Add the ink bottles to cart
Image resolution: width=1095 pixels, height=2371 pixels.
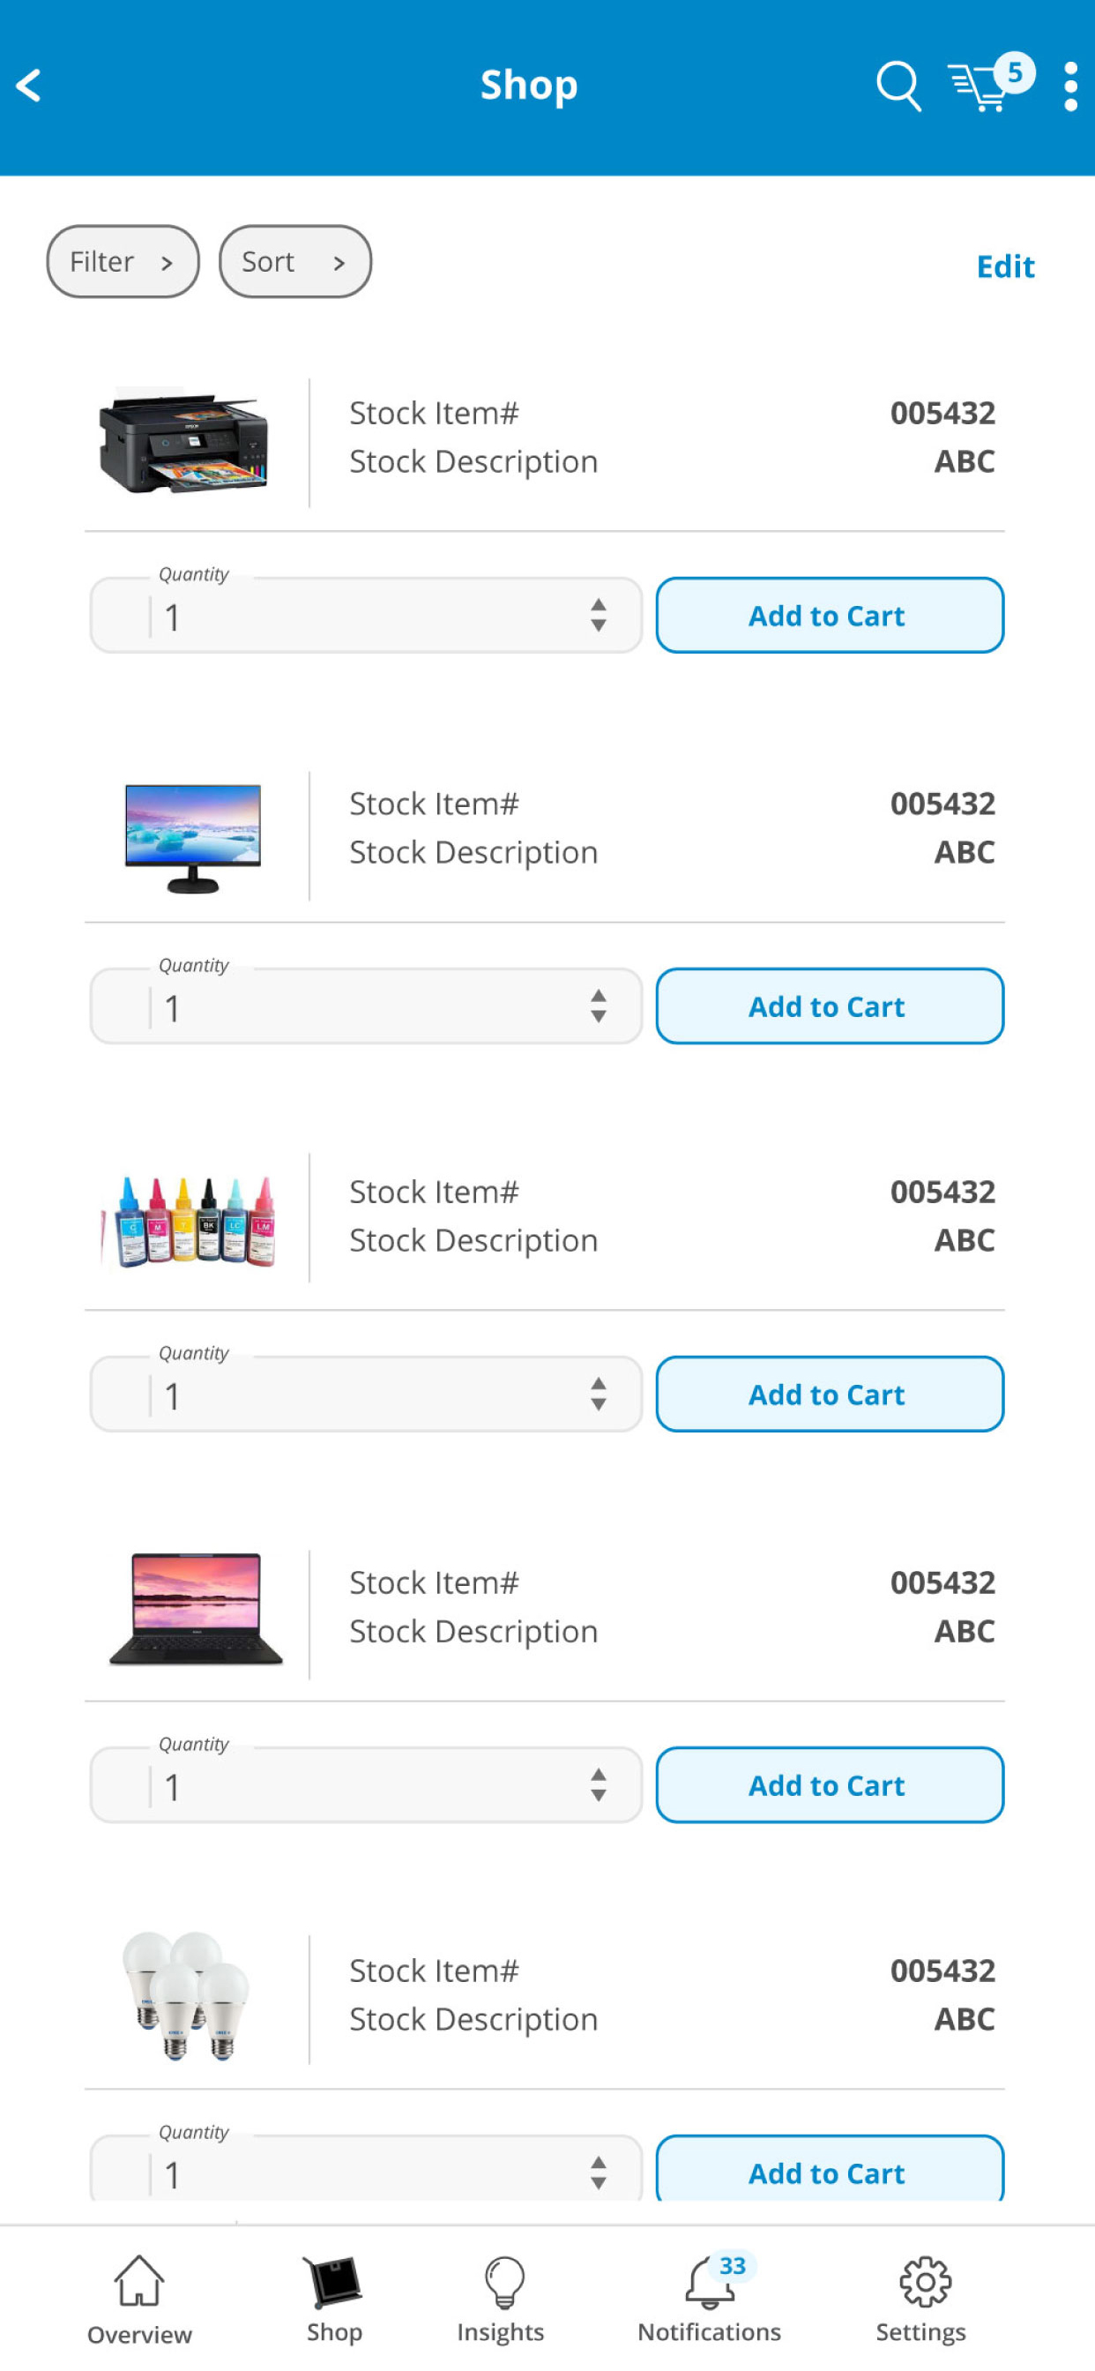[x=829, y=1394]
